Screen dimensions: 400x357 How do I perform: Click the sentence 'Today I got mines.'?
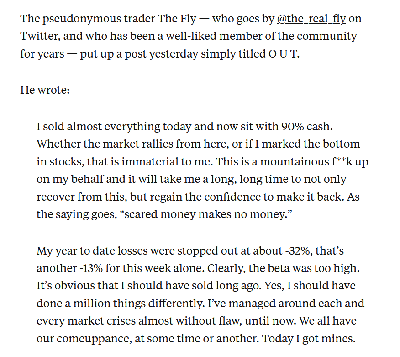pos(309,339)
